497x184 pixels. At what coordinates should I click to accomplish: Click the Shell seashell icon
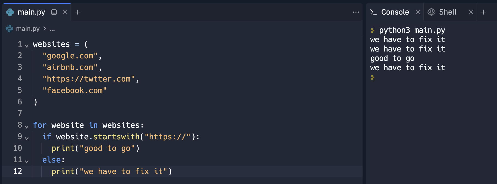(431, 12)
